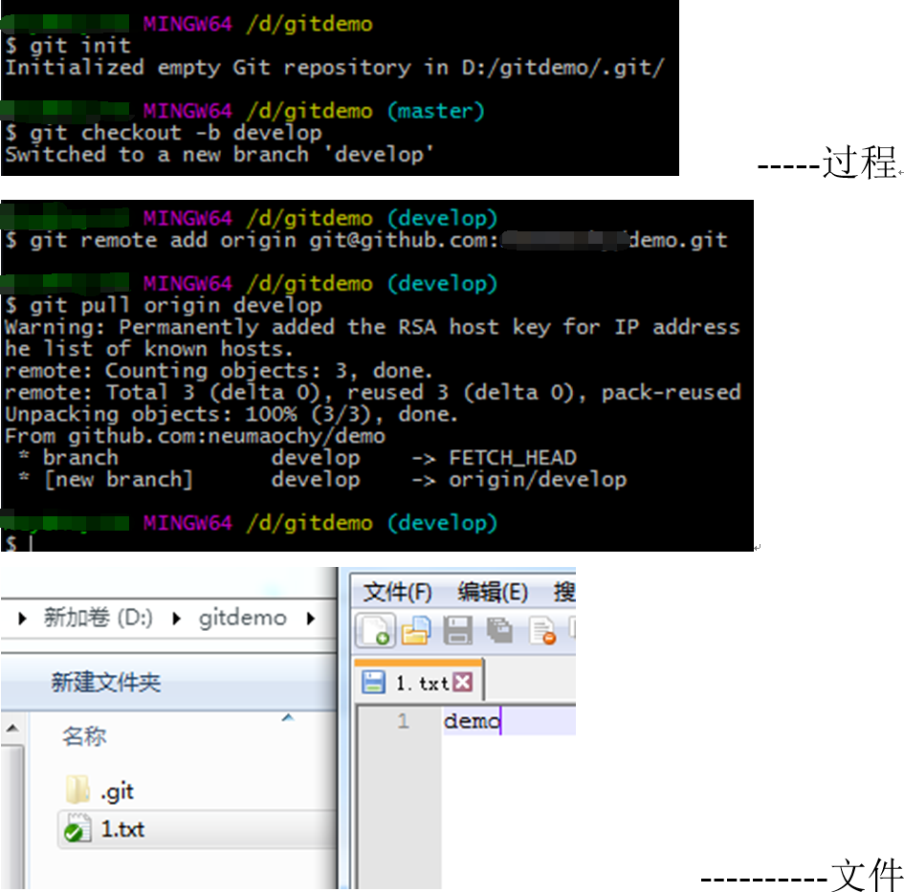Click the Save floppy disk icon
This screenshot has height=892, width=904.
point(458,628)
